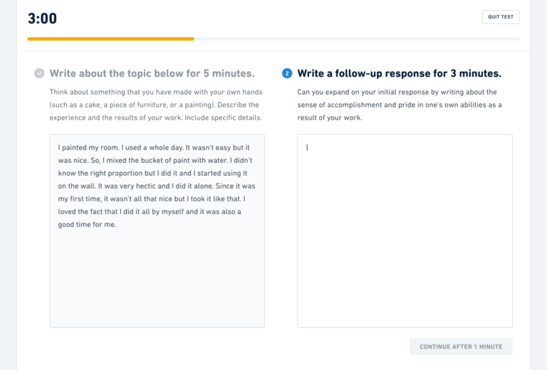Click the 'Write a follow-up response' heading
This screenshot has width=547, height=370.
pos(399,73)
